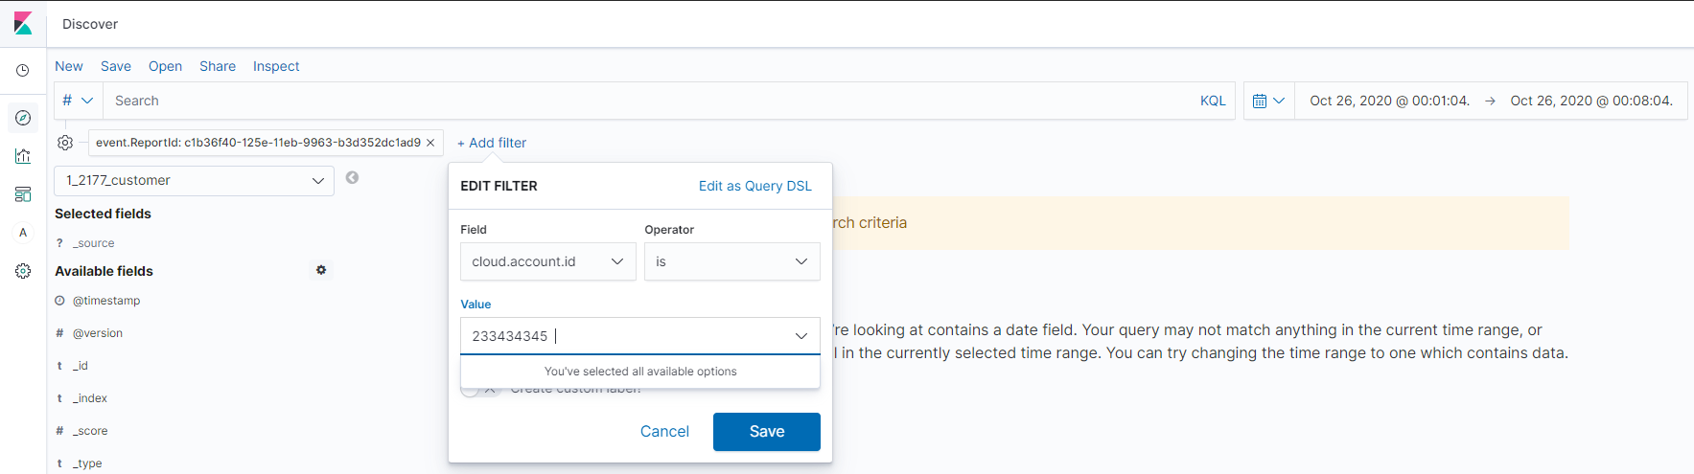This screenshot has width=1694, height=474.
Task: Open Management gear icon in sidebar
Action: coord(23,271)
